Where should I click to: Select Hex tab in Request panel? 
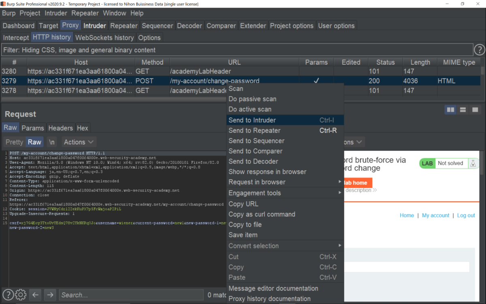[x=83, y=128]
